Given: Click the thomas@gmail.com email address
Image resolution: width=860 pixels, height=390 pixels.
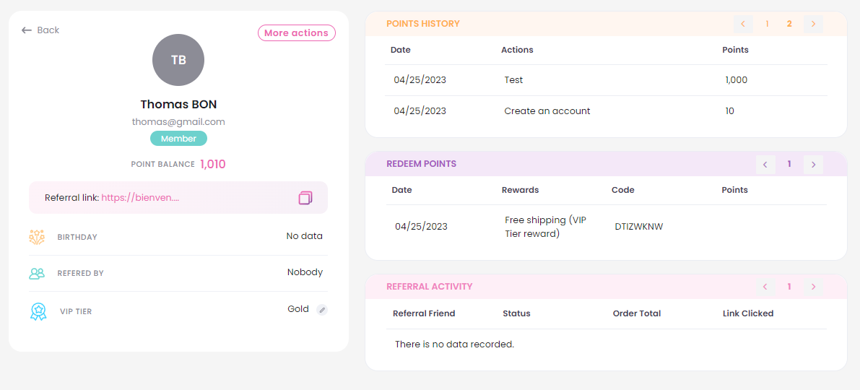Looking at the screenshot, I should pyautogui.click(x=178, y=122).
